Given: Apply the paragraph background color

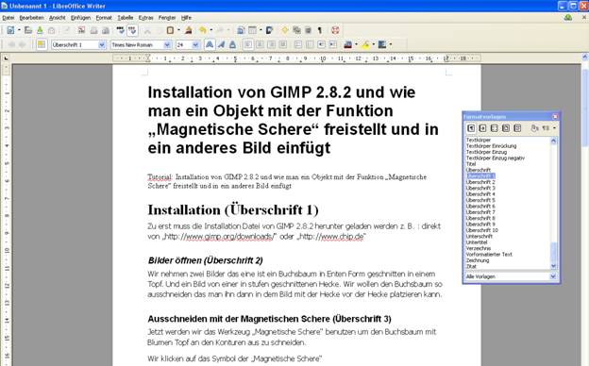Looking at the screenshot, I should (x=382, y=44).
